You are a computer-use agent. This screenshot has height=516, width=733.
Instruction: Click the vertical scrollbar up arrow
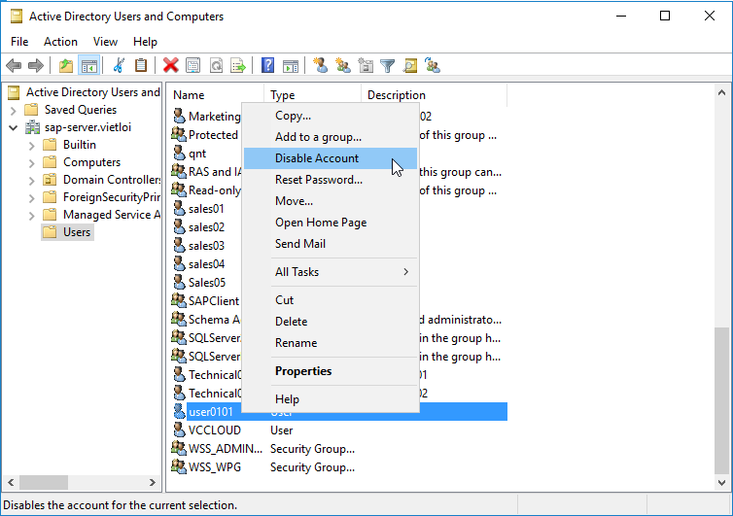pyautogui.click(x=721, y=92)
